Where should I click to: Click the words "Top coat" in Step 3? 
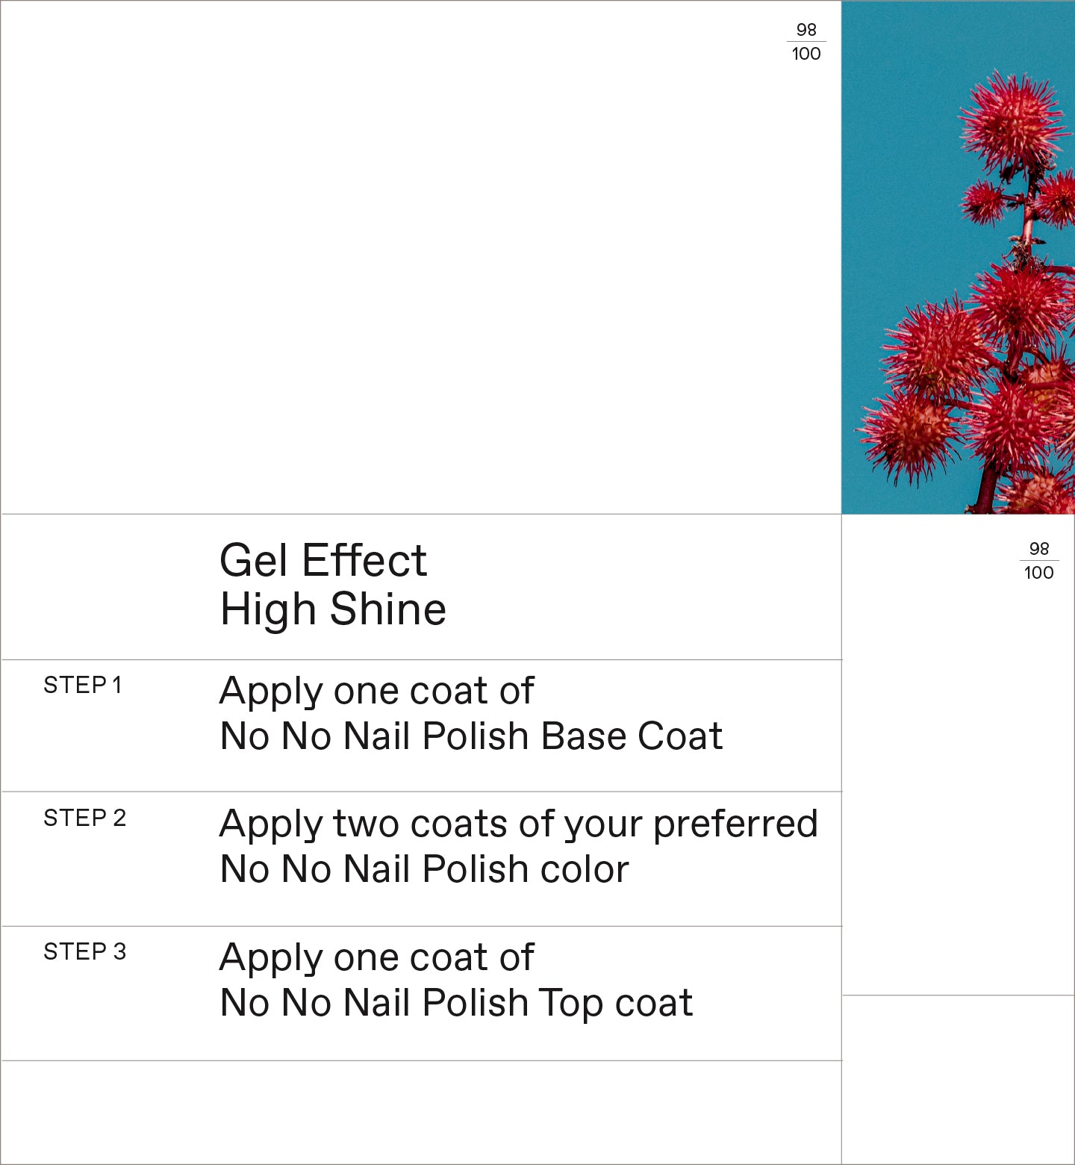click(x=615, y=1003)
